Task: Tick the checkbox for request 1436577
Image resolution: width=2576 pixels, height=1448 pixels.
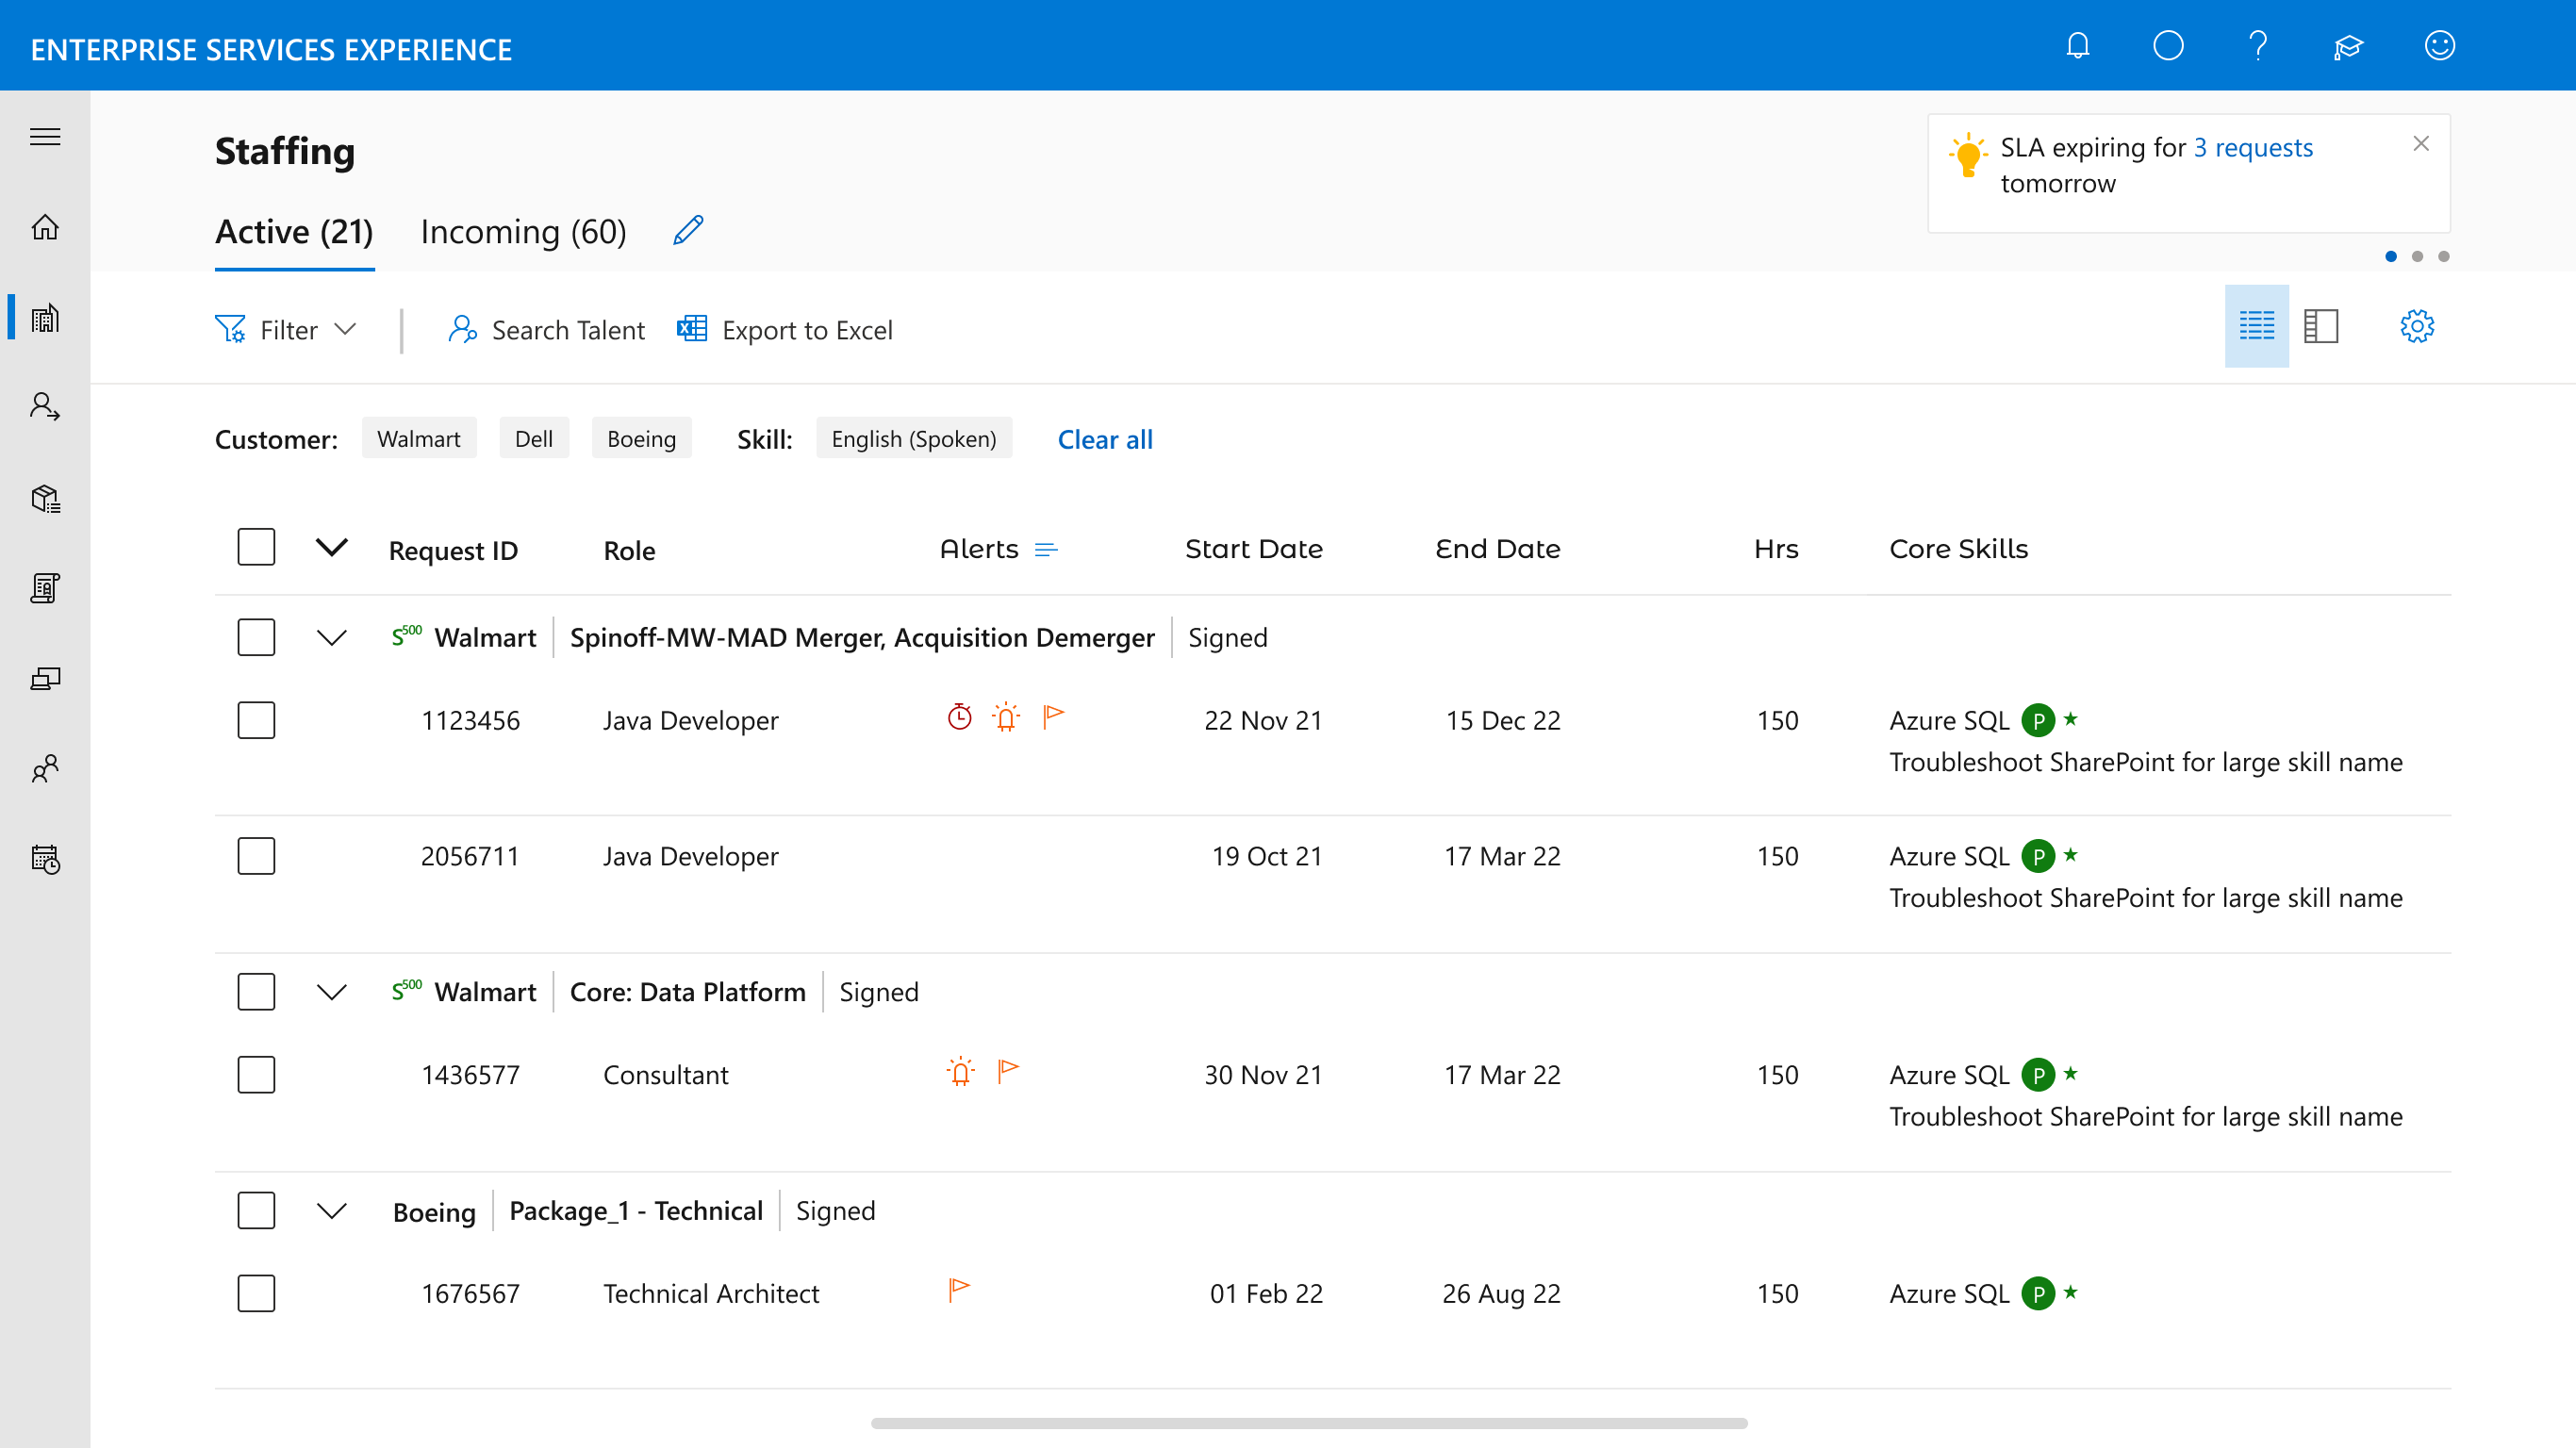Action: (x=256, y=1074)
